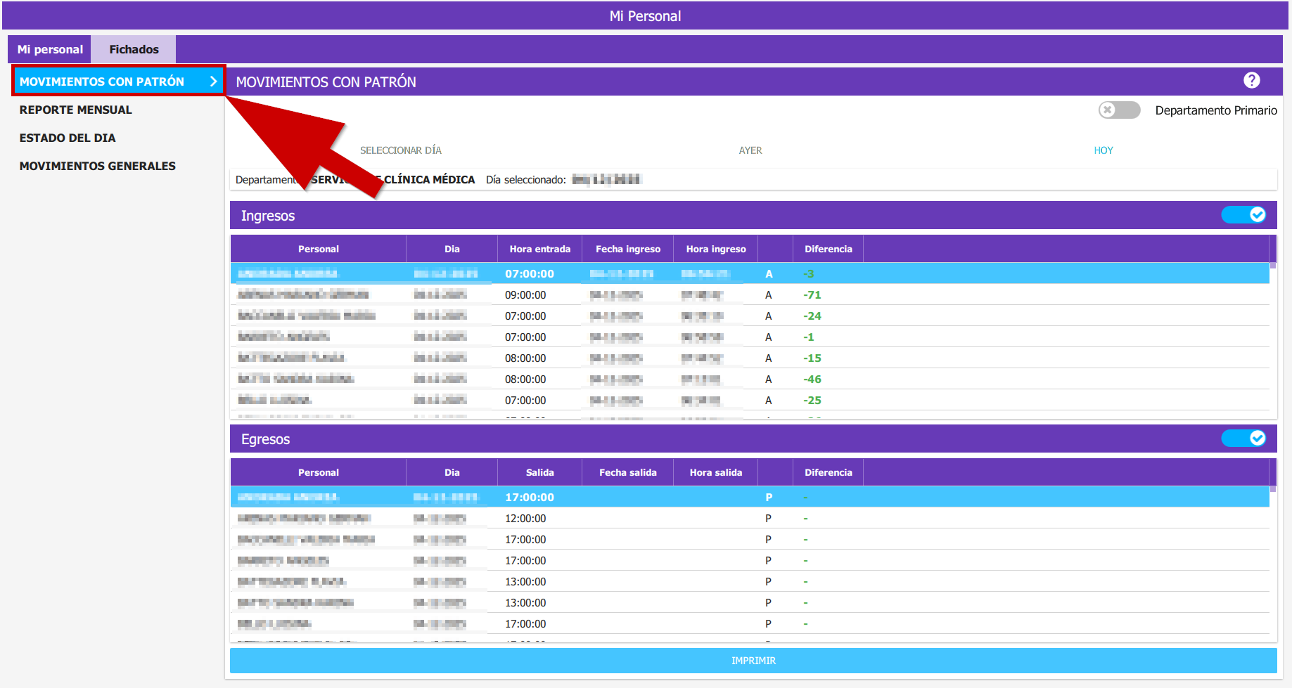Choose the Seleccionar Día option

click(401, 150)
